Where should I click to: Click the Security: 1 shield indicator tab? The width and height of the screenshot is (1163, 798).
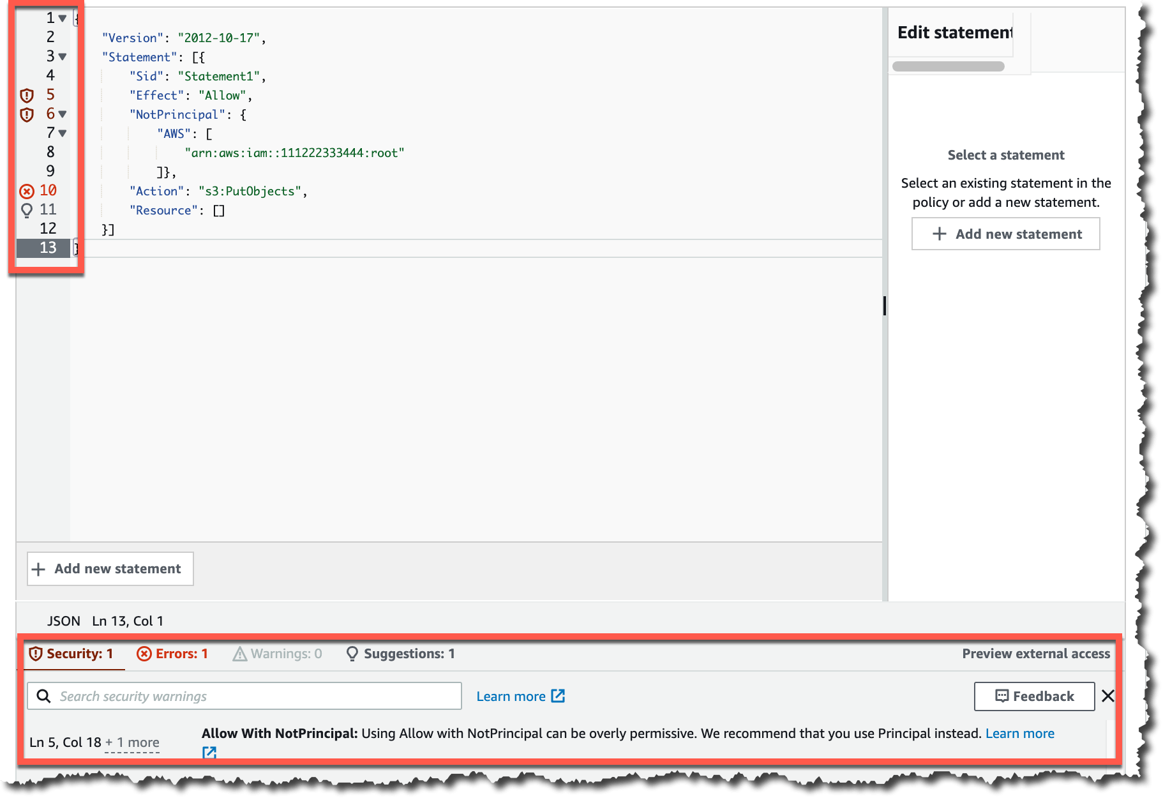pyautogui.click(x=73, y=653)
